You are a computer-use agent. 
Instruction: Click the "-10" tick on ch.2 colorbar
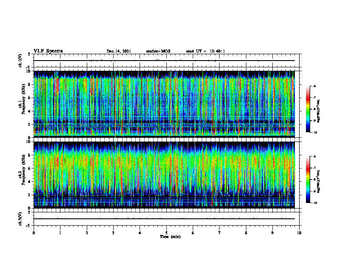click(x=314, y=203)
